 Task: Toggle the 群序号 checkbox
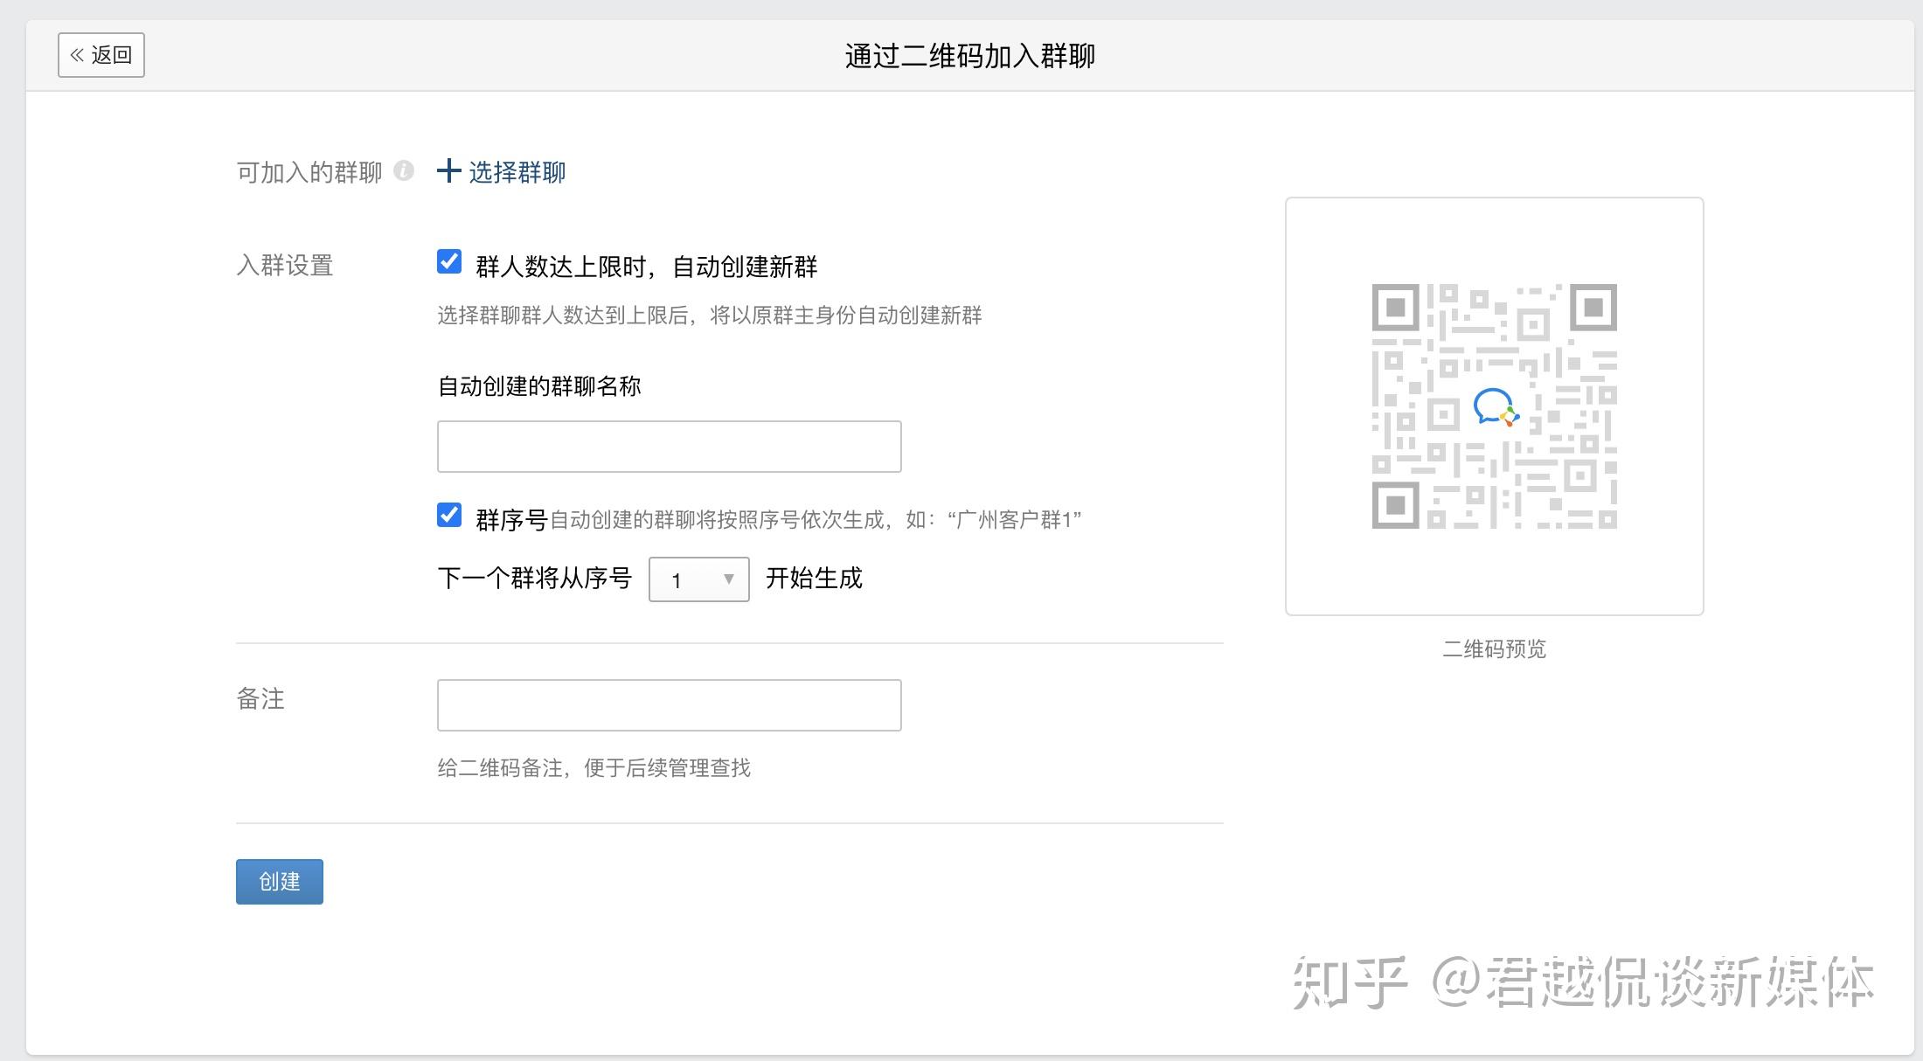tap(449, 515)
